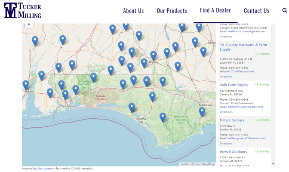Screen dimensions: 289x172
Task: Open Millers Grocery dealer listing
Action: click(x=232, y=120)
